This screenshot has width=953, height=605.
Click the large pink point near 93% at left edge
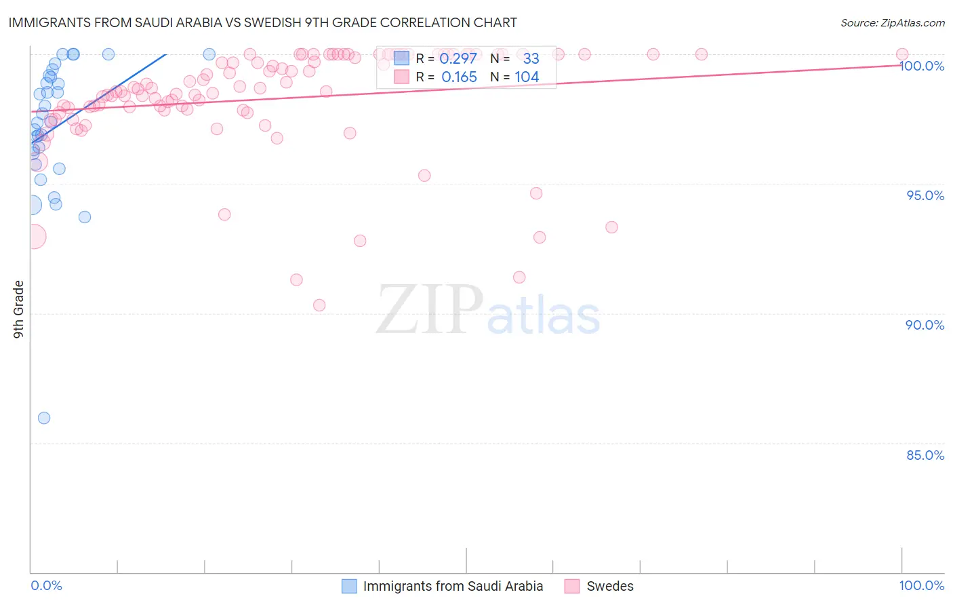pos(34,236)
